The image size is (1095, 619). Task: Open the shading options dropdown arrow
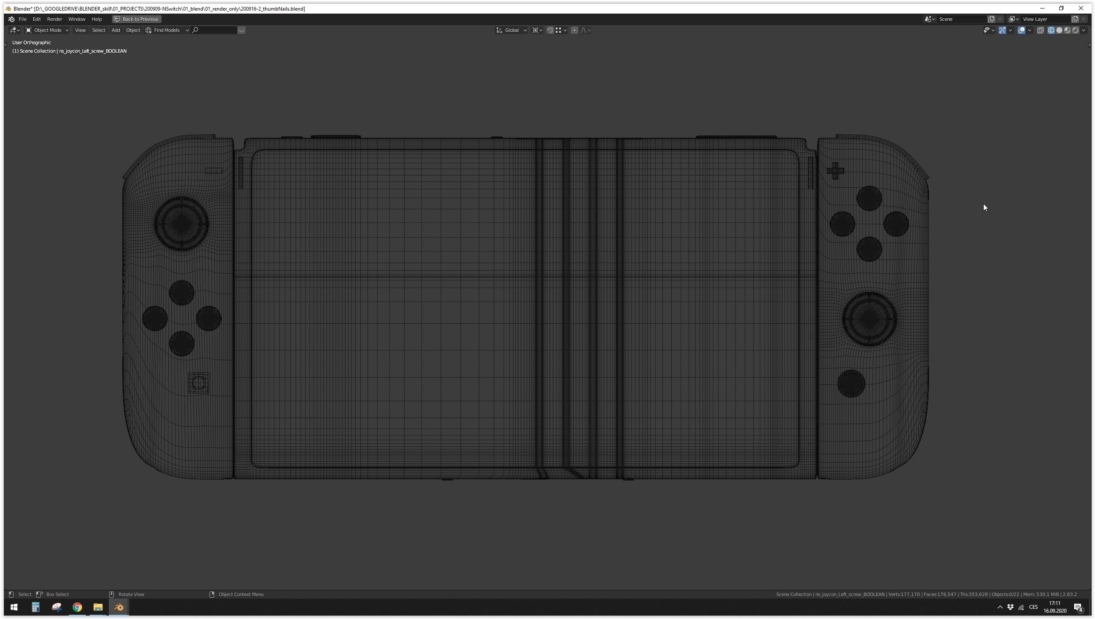1084,30
